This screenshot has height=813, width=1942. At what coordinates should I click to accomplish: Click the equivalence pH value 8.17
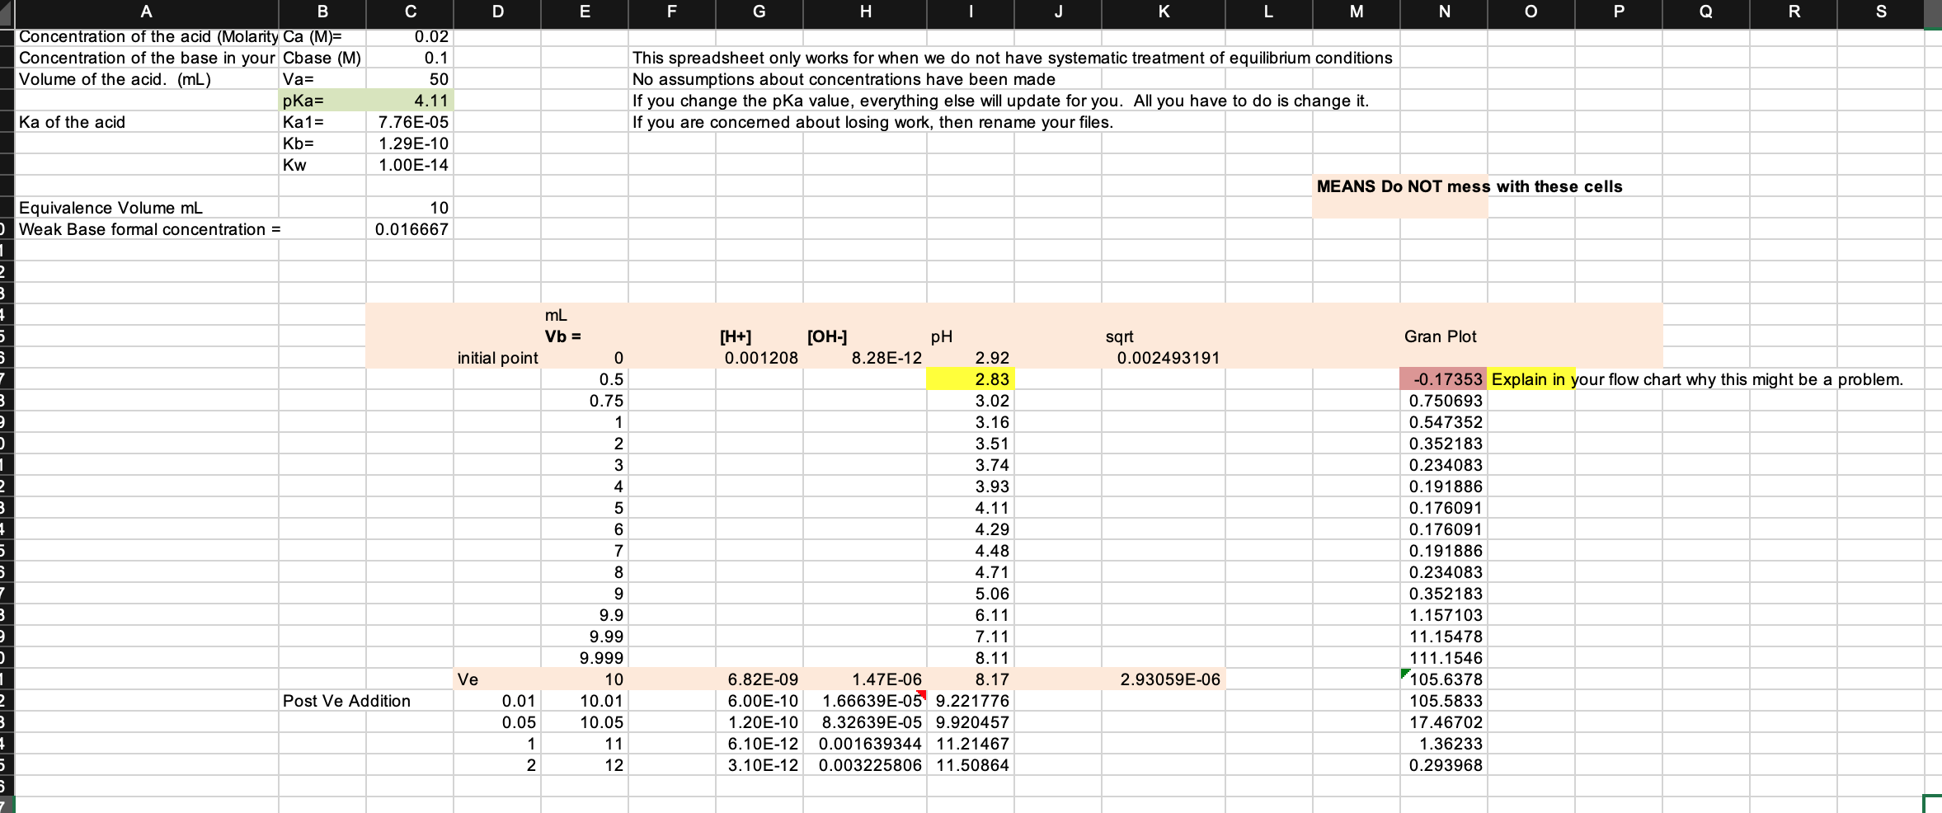[971, 679]
